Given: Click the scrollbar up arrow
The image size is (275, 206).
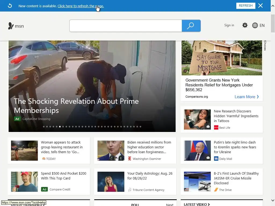Looking at the screenshot, I should point(273,6).
